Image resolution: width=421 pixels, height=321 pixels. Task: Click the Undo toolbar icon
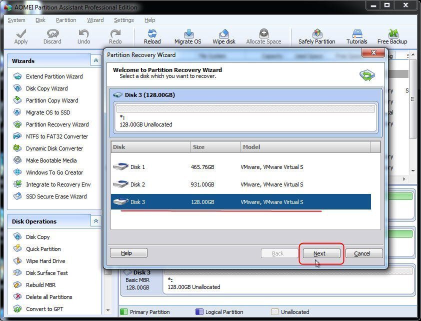[x=84, y=36]
